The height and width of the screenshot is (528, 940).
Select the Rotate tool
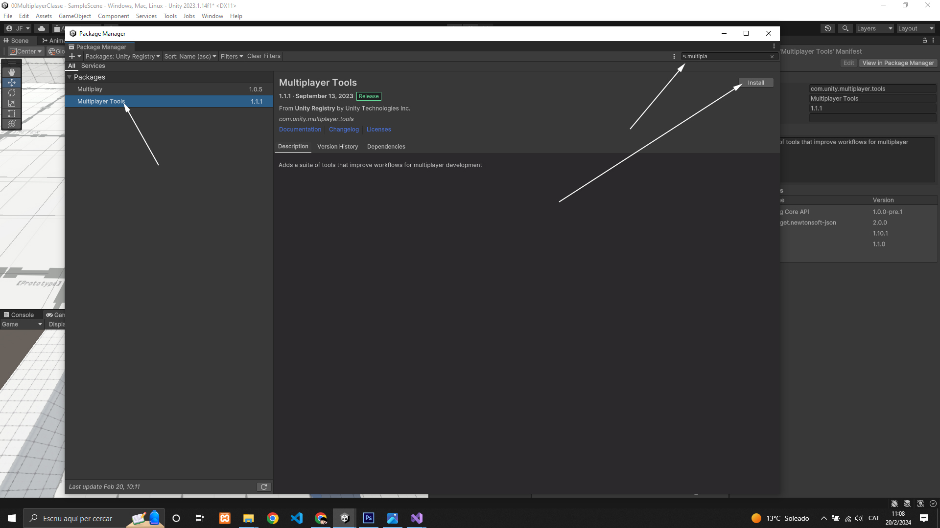click(12, 93)
